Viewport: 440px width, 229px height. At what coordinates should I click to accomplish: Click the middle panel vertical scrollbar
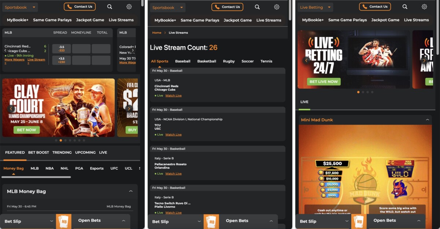[x=290, y=10]
